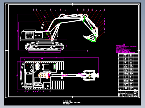The width and height of the screenshot is (145, 108).
Task: Click the white caption text below the drawing frame
Action: tap(72, 102)
